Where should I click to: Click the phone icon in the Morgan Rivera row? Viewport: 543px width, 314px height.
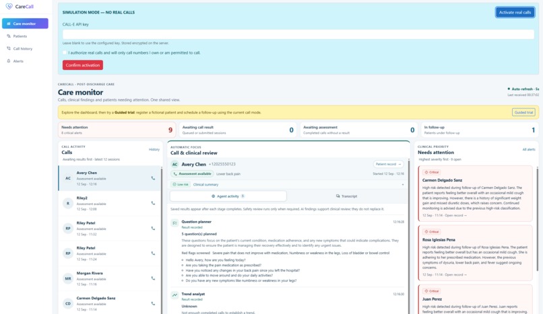pos(153,278)
